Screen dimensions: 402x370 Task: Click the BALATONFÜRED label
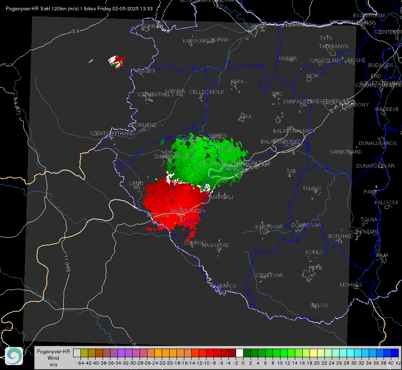click(x=281, y=142)
